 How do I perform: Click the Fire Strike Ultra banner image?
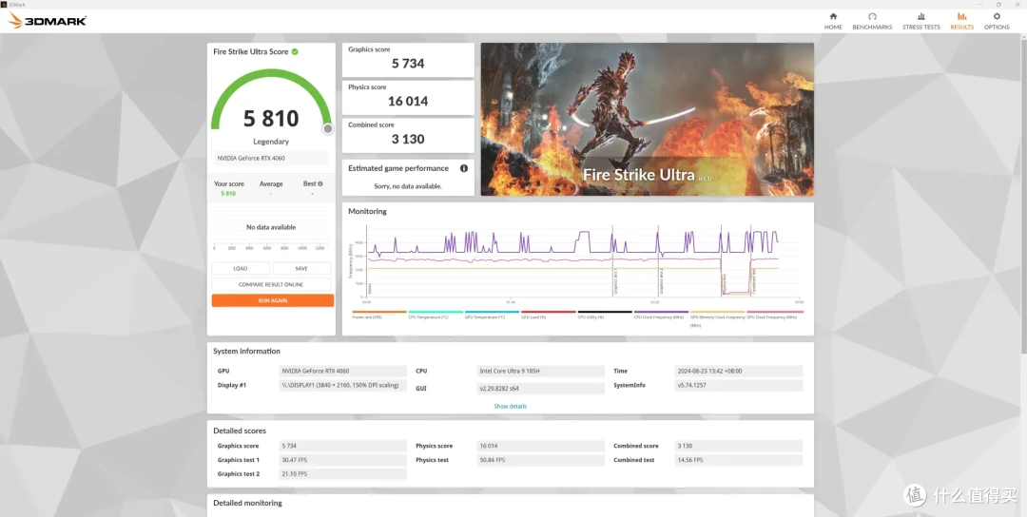(x=648, y=119)
